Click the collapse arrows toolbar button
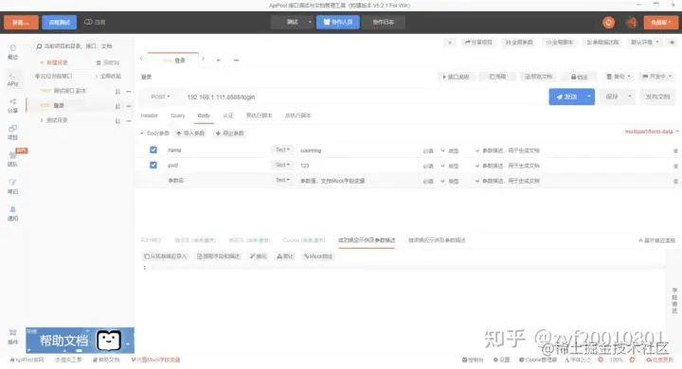The image size is (682, 369). point(450,43)
